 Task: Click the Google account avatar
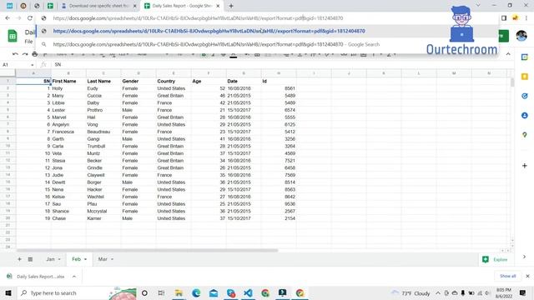[x=521, y=35]
